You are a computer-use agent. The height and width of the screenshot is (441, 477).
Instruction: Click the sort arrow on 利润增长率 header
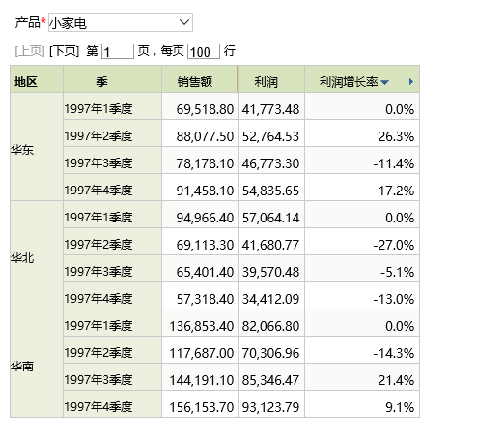(384, 82)
